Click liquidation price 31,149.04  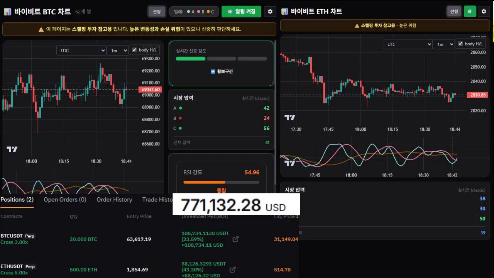point(286,239)
